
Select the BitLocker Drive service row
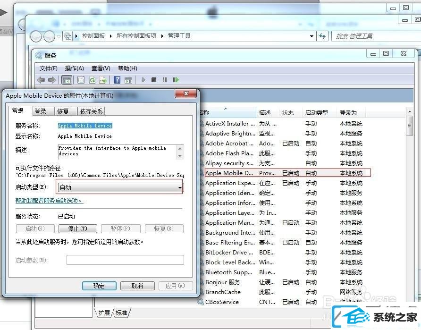coord(282,253)
